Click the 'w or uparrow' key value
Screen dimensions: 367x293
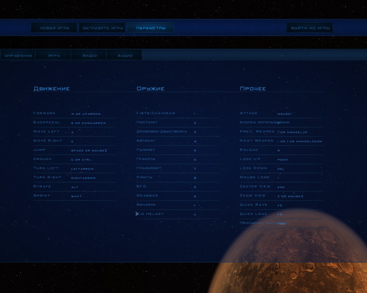(x=86, y=114)
